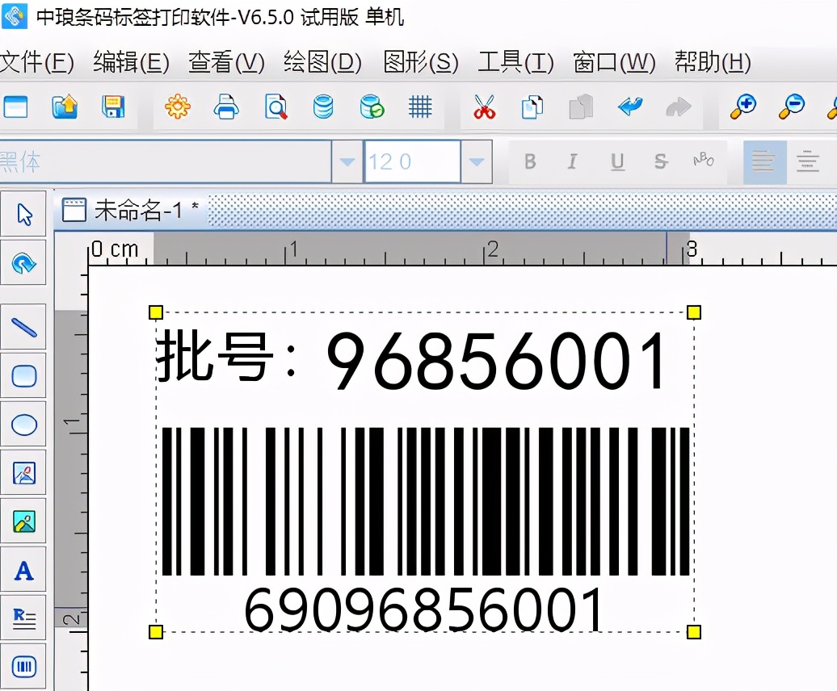The height and width of the screenshot is (691, 837).
Task: Cut selection with the scissors icon
Action: tap(484, 107)
